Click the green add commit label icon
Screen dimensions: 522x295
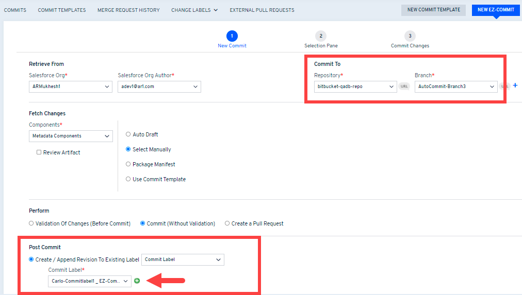click(x=137, y=281)
